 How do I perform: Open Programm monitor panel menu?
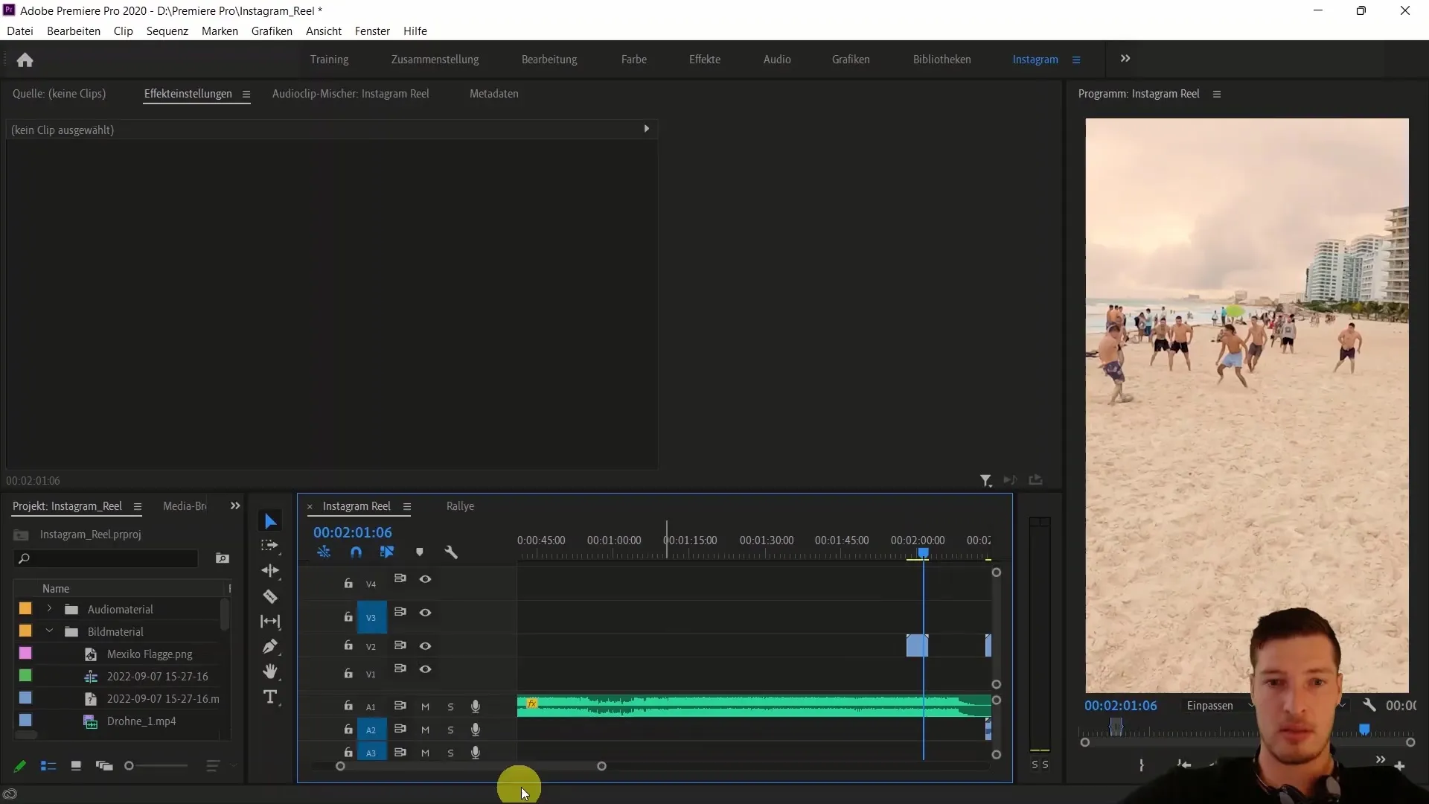pos(1217,94)
